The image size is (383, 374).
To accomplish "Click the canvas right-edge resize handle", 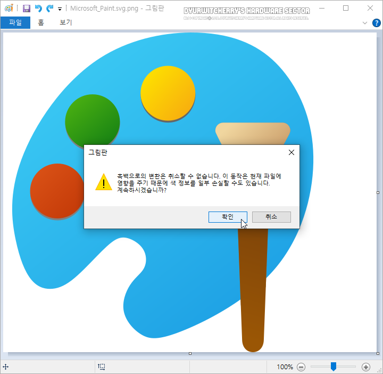I will [x=378, y=193].
